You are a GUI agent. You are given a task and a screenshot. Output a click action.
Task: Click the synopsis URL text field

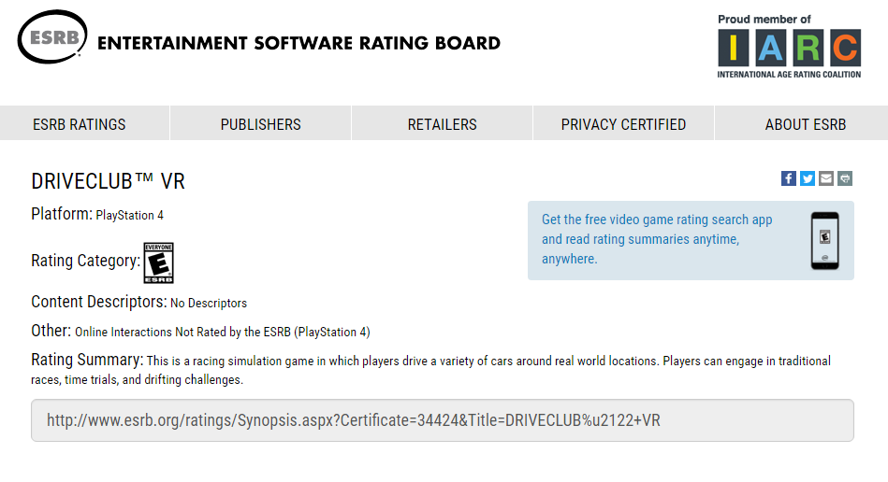pos(442,420)
